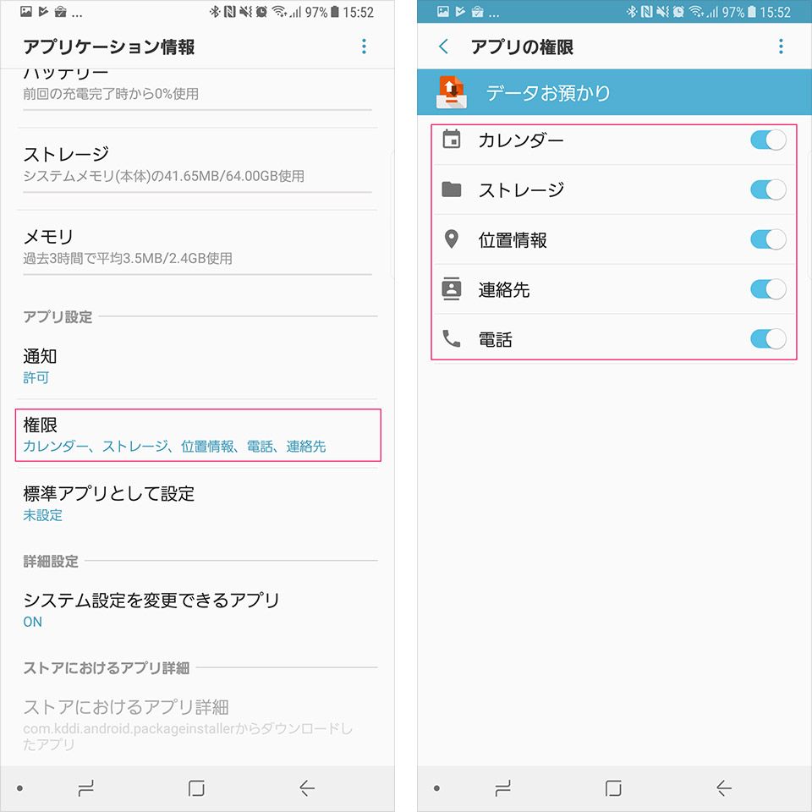This screenshot has width=812, height=812.
Task: Tap the アプリの権限 title
Action: coord(522,47)
